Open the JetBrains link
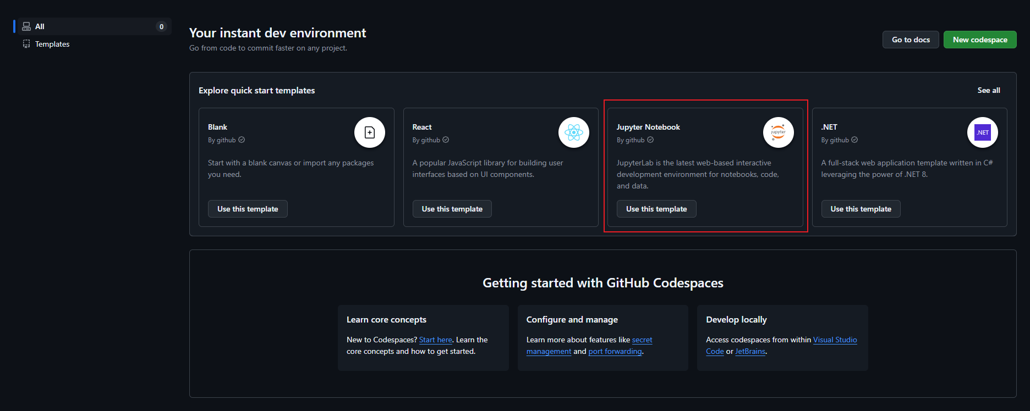 (x=750, y=352)
